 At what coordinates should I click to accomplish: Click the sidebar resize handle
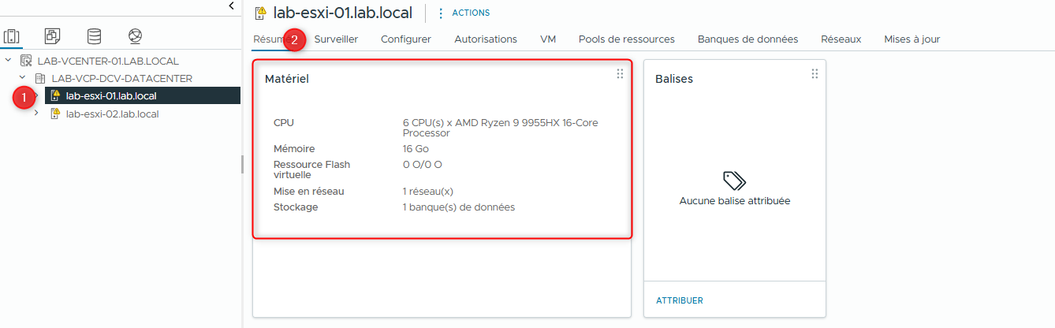(x=242, y=164)
